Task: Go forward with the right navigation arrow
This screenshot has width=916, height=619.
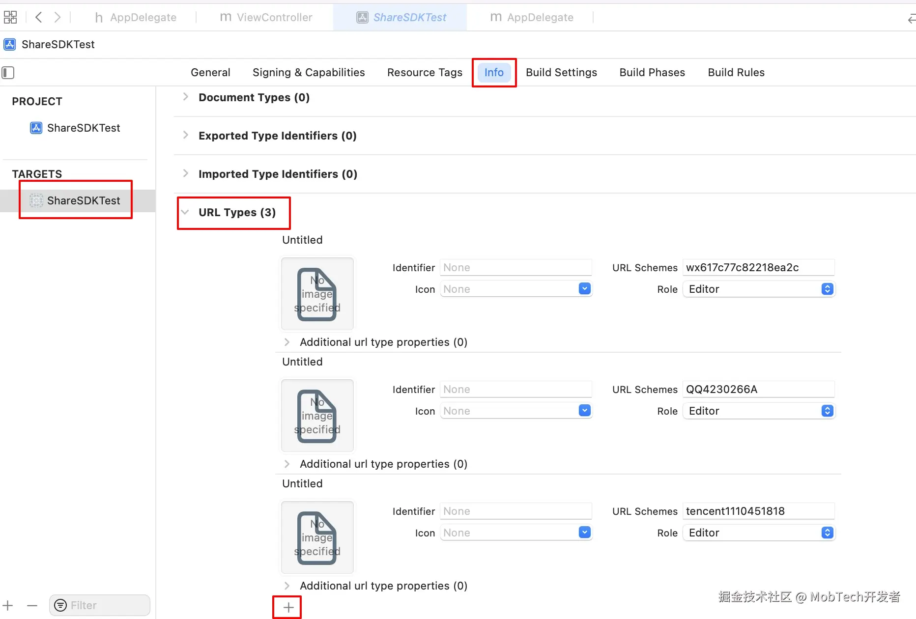Action: click(x=57, y=17)
